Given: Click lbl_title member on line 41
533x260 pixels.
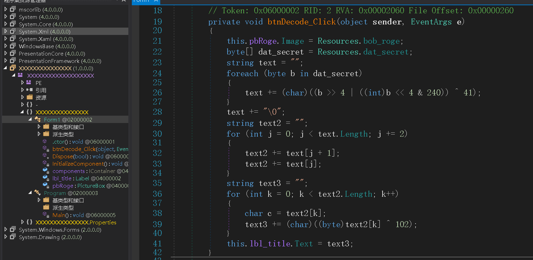Looking at the screenshot, I should click(270, 244).
